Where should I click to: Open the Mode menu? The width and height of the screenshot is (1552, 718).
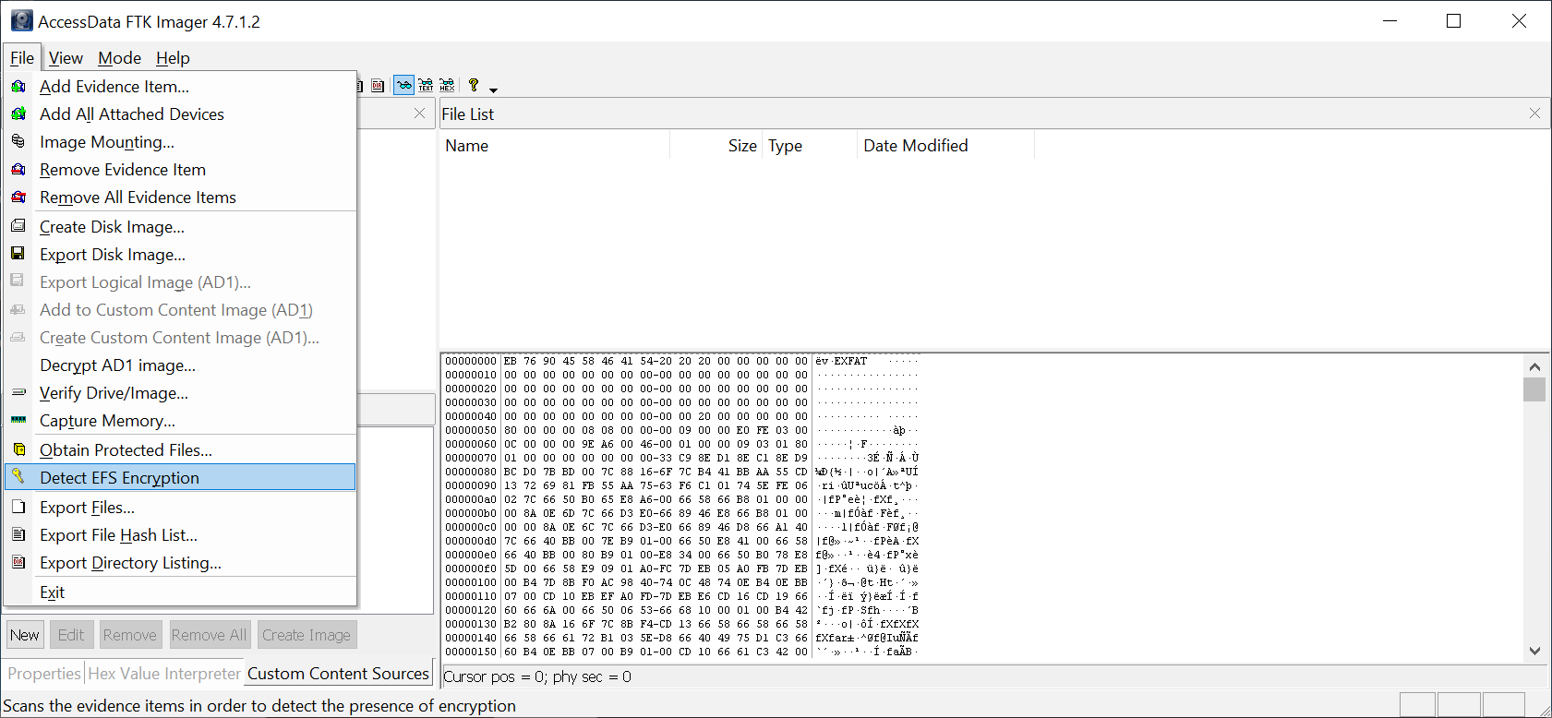pyautogui.click(x=119, y=58)
